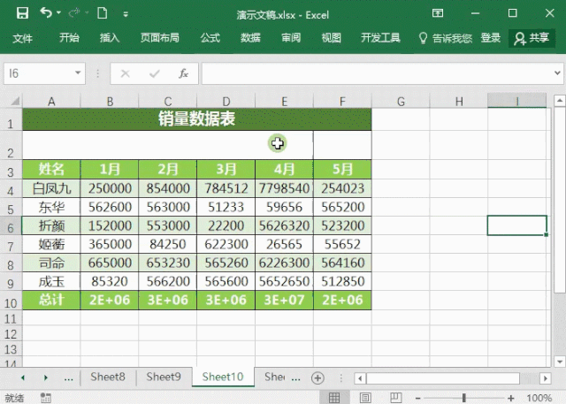566x404 pixels.
Task: Click the Sheet10 tab
Action: click(x=223, y=377)
